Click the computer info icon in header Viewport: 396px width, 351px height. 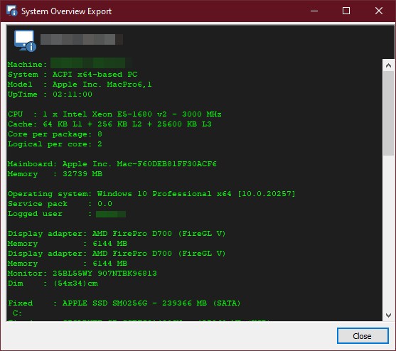pos(25,40)
